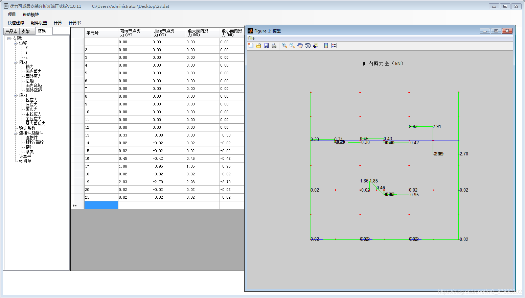This screenshot has width=525, height=298.
Task: Click the 后端节点剪力 column header
Action: coord(169,33)
